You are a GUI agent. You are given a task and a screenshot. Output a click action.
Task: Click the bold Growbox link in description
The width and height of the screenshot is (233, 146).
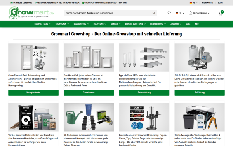click(x=72, y=79)
